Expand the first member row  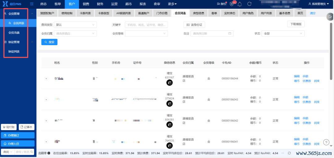46,79
